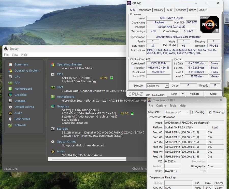Switch to the SPD tab in CPU-Z
Image resolution: width=229 pixels, height=189 pixels.
tap(169, 10)
